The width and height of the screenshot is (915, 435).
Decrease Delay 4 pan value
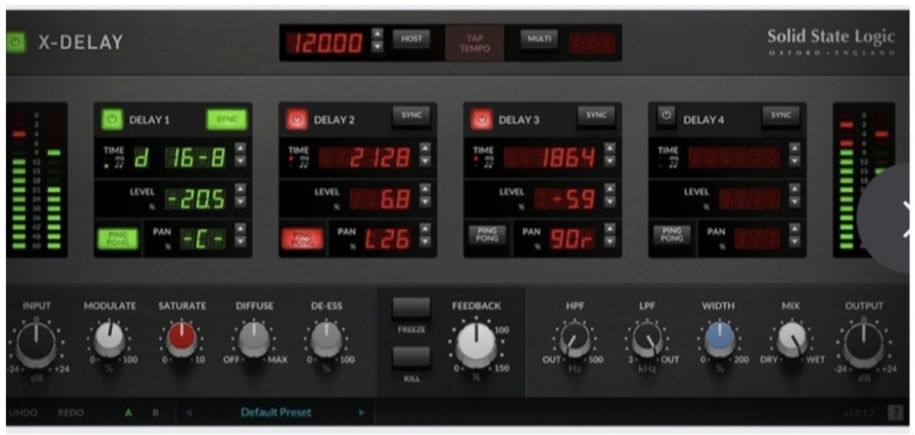794,241
